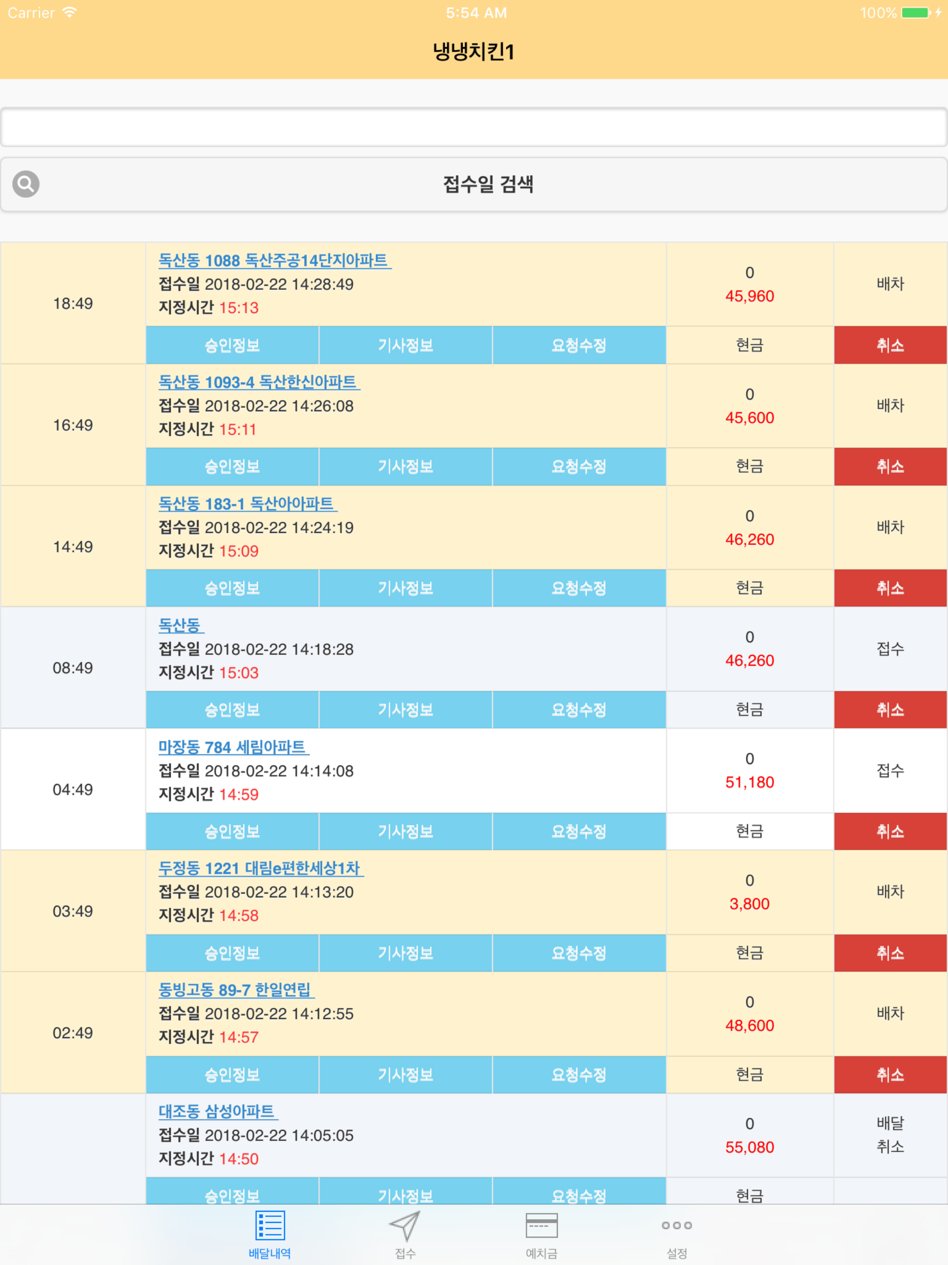Click 승인정보 for the 16:49 order
948x1265 pixels.
[232, 467]
